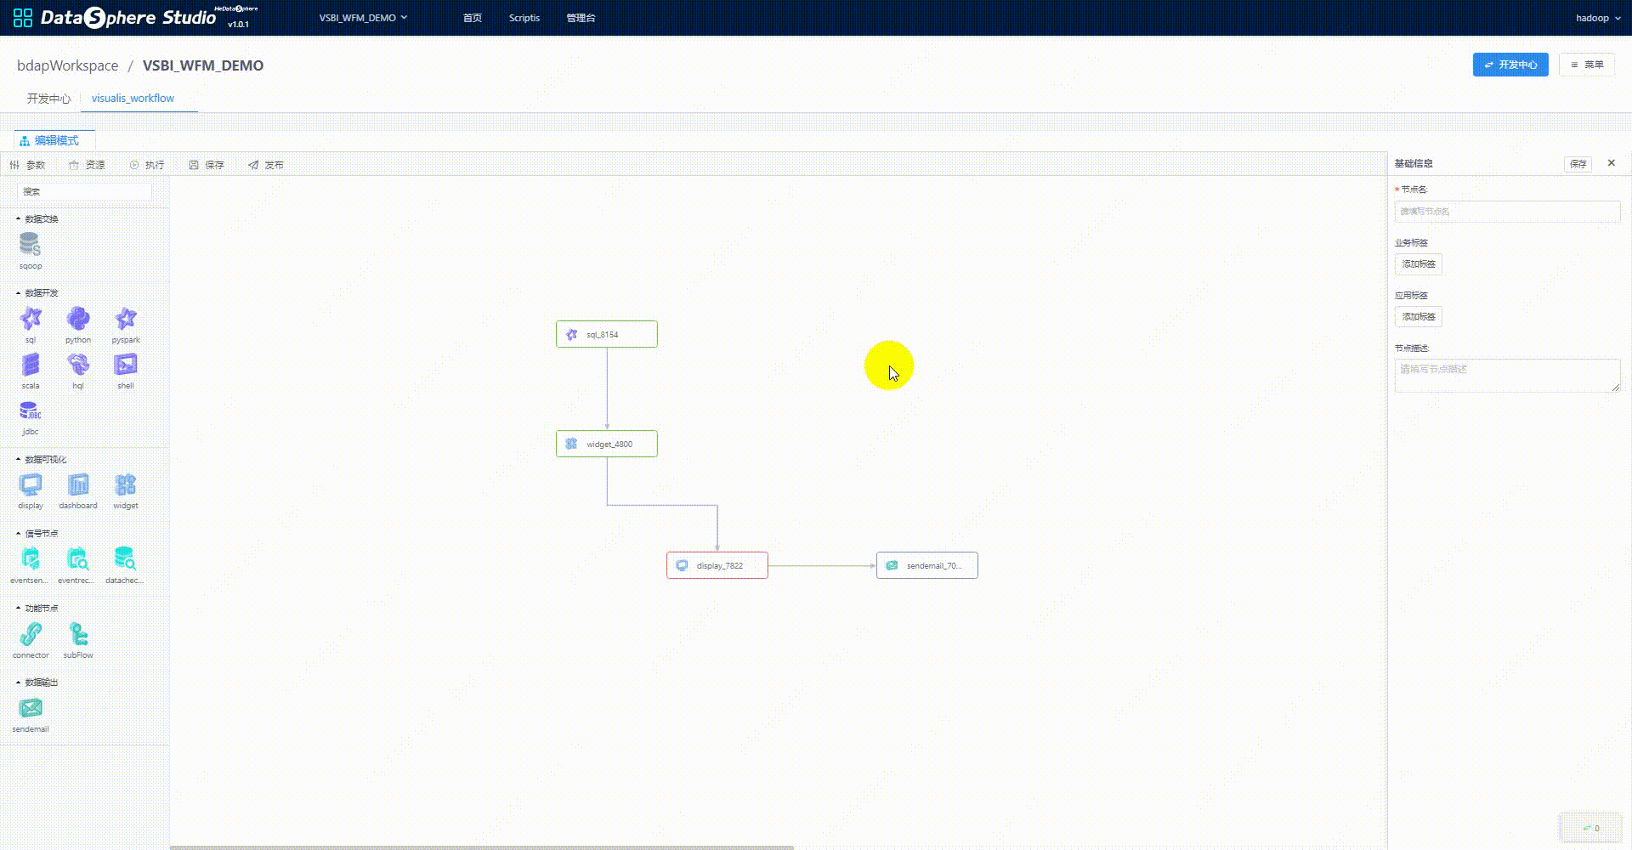Pick the jdbc node icon
1632x850 pixels.
[31, 411]
